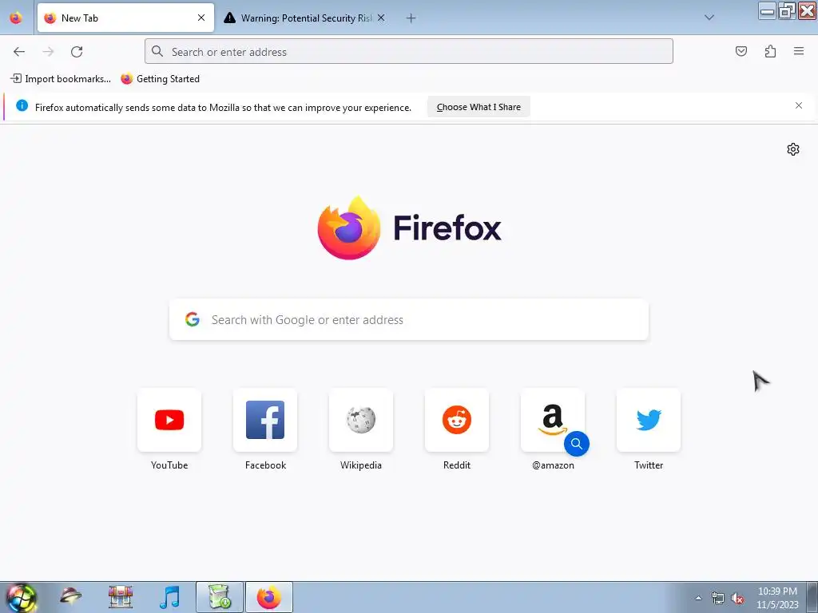Close the Potential Security Risk tab

coord(381,18)
